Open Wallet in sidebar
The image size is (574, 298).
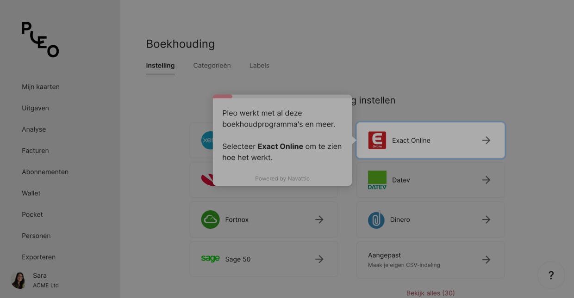(31, 193)
